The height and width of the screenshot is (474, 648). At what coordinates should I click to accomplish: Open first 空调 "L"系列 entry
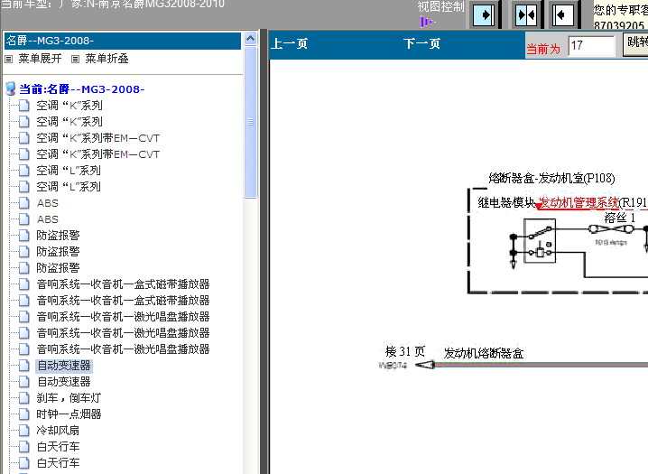tap(69, 171)
